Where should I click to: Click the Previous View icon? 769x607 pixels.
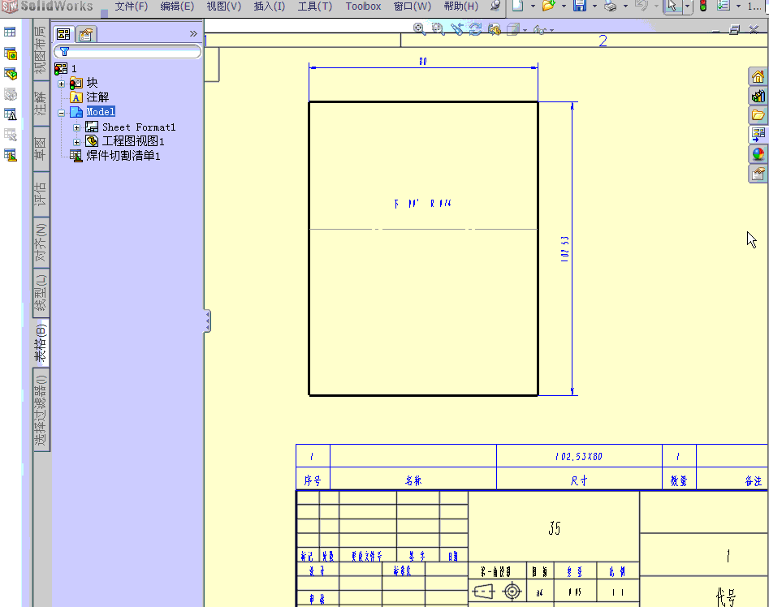pos(457,29)
